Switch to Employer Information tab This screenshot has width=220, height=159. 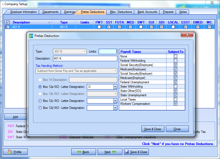tap(23, 12)
